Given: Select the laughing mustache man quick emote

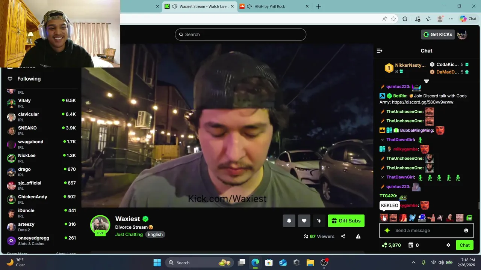Looking at the screenshot, I should tap(393, 218).
